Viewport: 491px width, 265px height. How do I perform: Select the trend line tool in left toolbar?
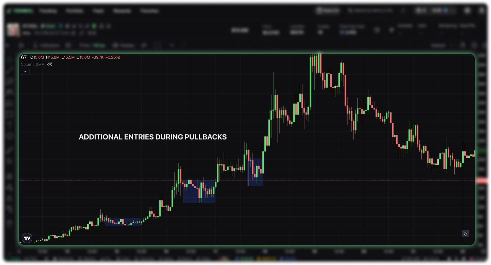tap(9, 70)
